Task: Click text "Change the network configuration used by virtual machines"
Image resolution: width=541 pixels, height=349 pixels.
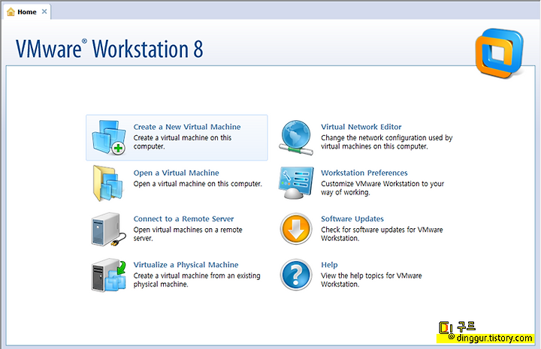Action: [387, 142]
